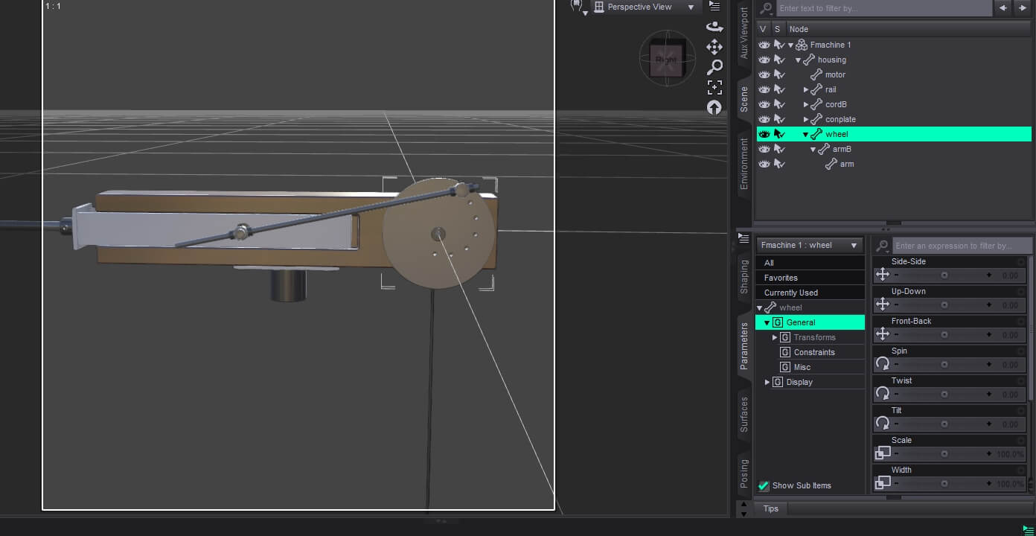Uncheck the Show Sub Items checkbox
The height and width of the screenshot is (536, 1036).
tap(764, 486)
